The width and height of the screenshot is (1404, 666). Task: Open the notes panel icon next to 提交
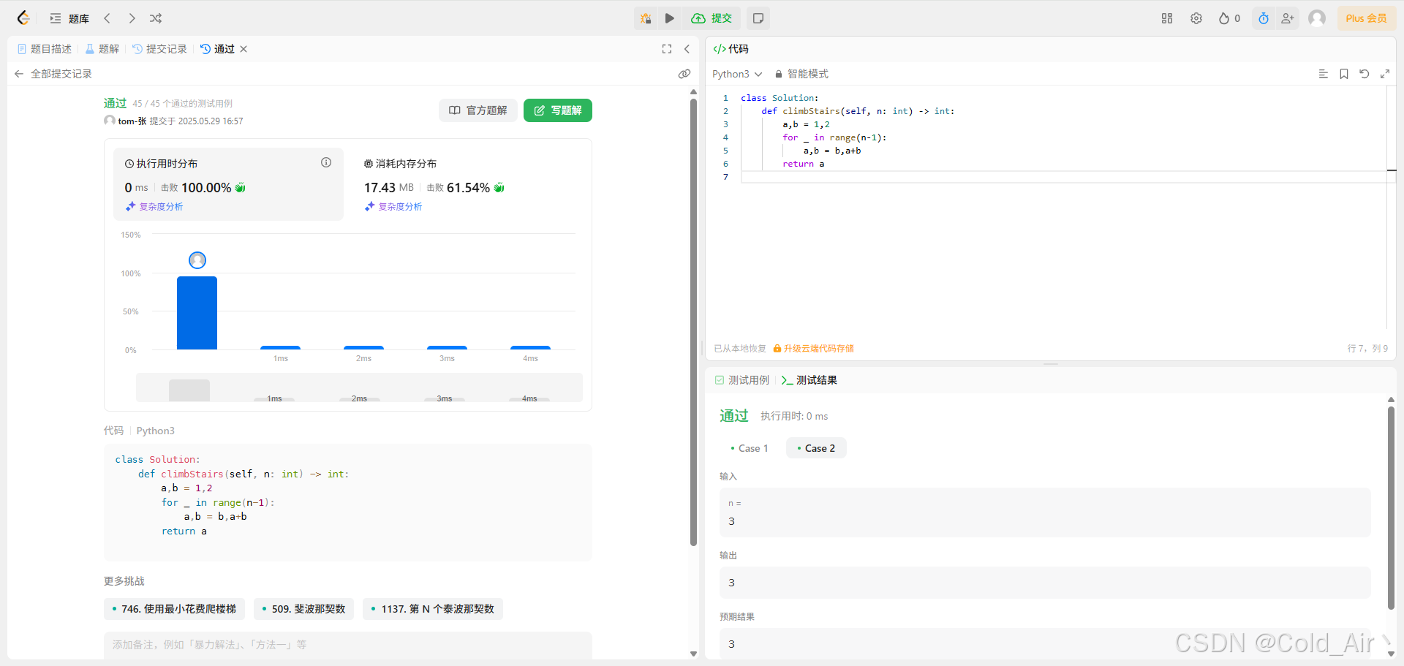[758, 18]
